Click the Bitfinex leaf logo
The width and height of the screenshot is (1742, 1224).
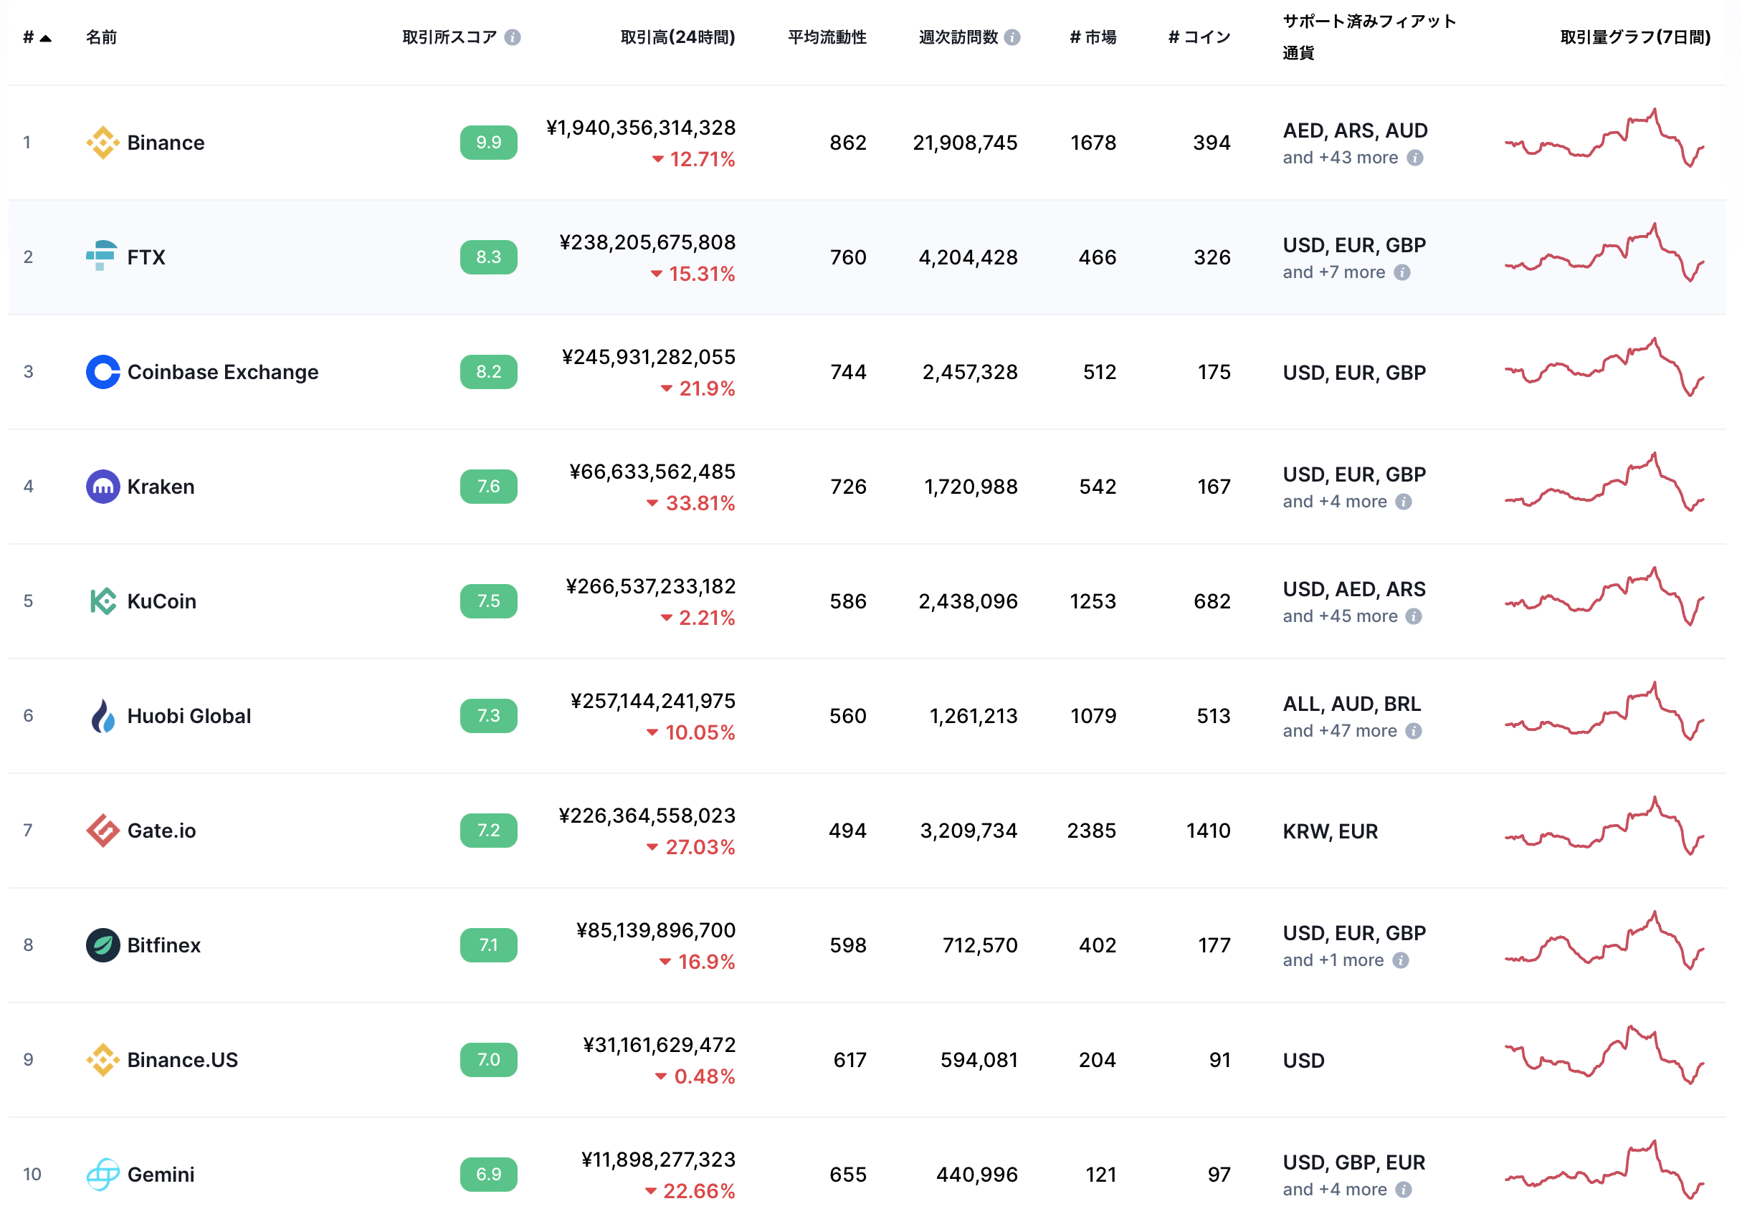(103, 945)
